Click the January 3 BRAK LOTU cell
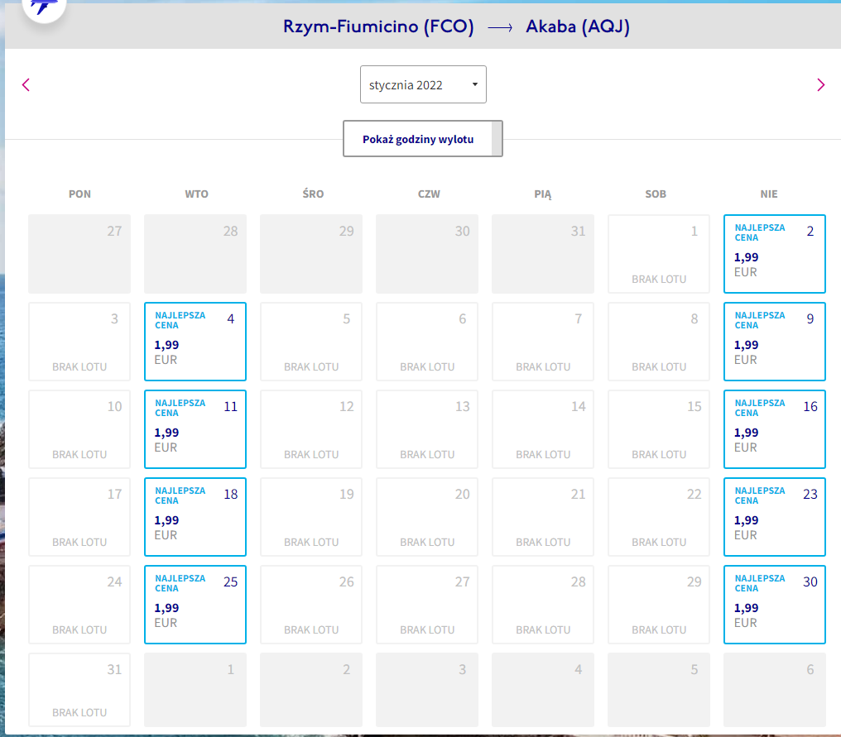841x737 pixels. click(x=79, y=342)
